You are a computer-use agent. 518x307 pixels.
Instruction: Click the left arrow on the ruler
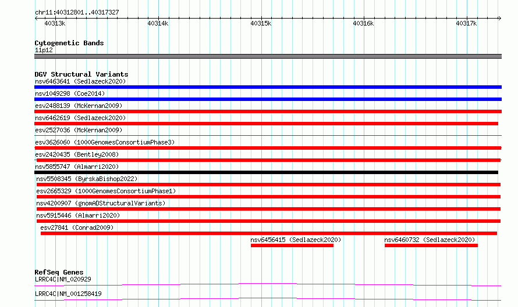coord(36,19)
